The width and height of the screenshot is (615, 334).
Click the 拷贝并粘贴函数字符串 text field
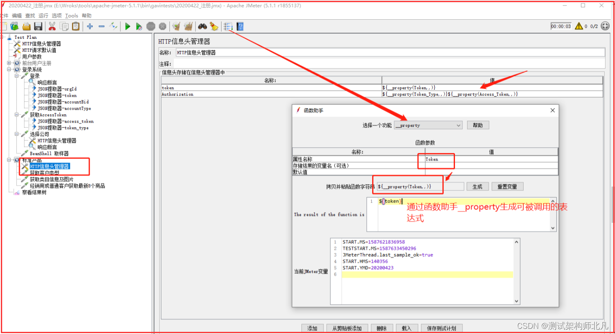click(x=420, y=187)
